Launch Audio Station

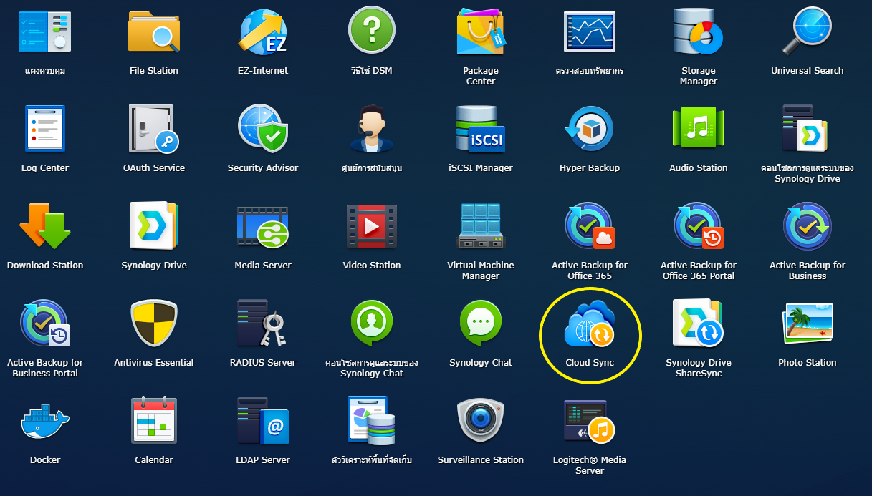pos(699,129)
